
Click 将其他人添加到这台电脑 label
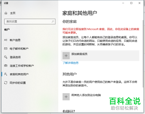click(86, 95)
